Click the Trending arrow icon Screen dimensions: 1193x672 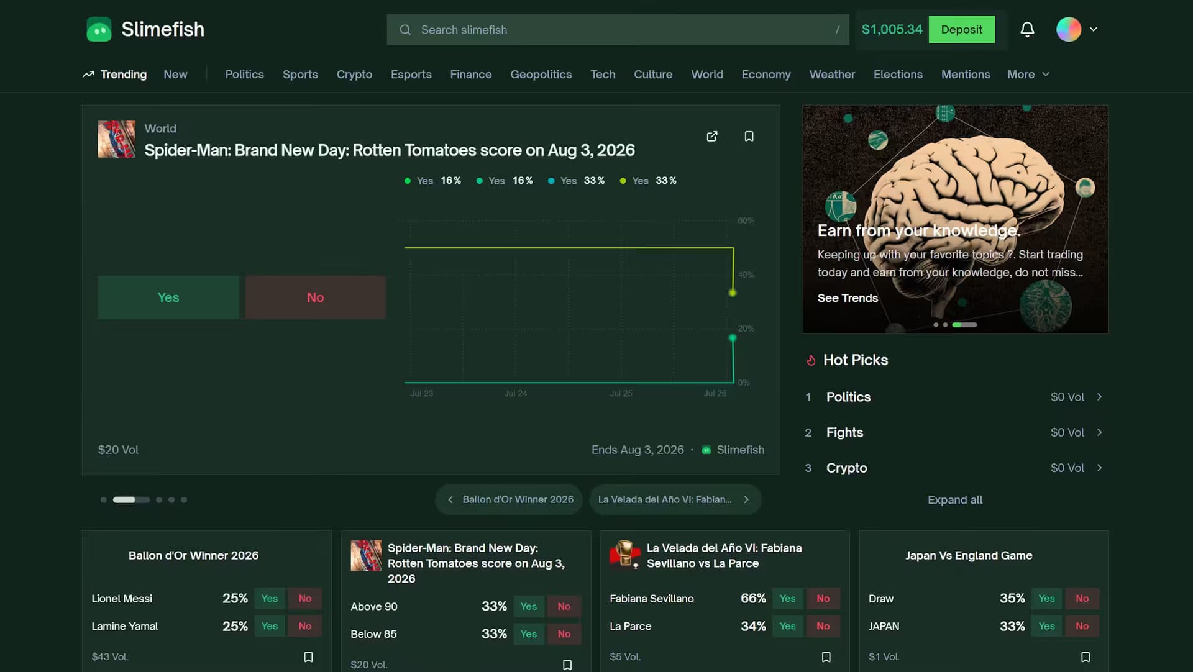(88, 74)
